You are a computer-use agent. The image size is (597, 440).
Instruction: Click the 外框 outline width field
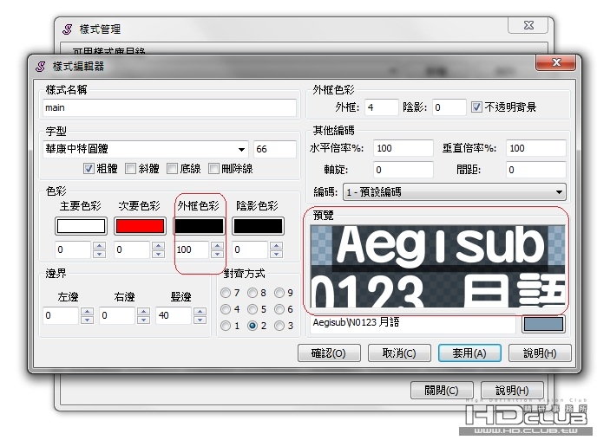382,107
